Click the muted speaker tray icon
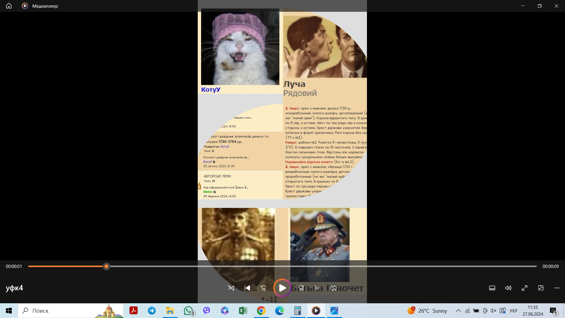Screen dimensions: 565x318 (493, 311)
